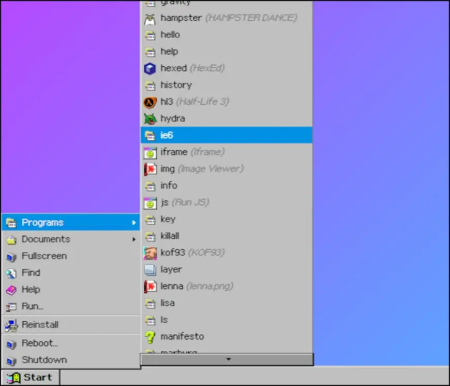Image resolution: width=450 pixels, height=386 pixels.
Task: Launch the hl3 Half-Life icon
Action: coord(150,102)
